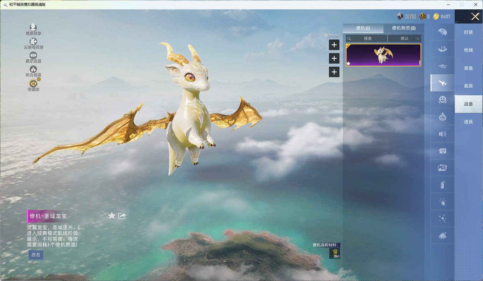Screen dimensions: 483x281
Task: Click the share arrow icon
Action: pos(122,216)
